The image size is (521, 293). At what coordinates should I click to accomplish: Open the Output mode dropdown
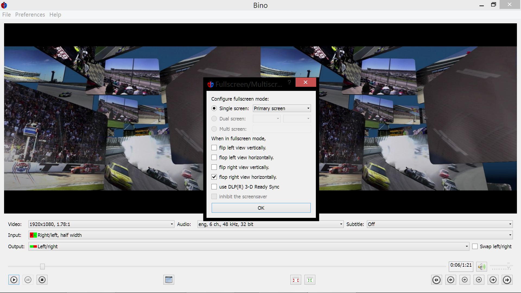point(249,246)
